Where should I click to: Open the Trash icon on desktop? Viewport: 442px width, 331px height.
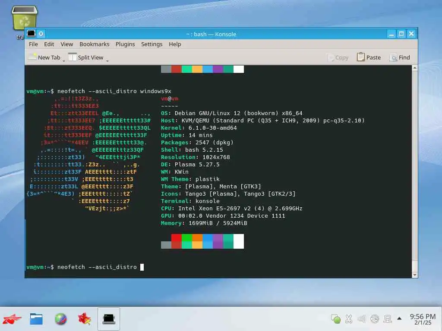point(25,18)
